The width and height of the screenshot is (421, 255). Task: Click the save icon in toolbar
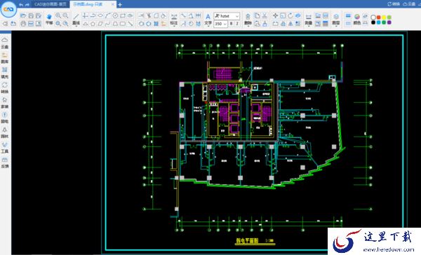click(x=31, y=16)
